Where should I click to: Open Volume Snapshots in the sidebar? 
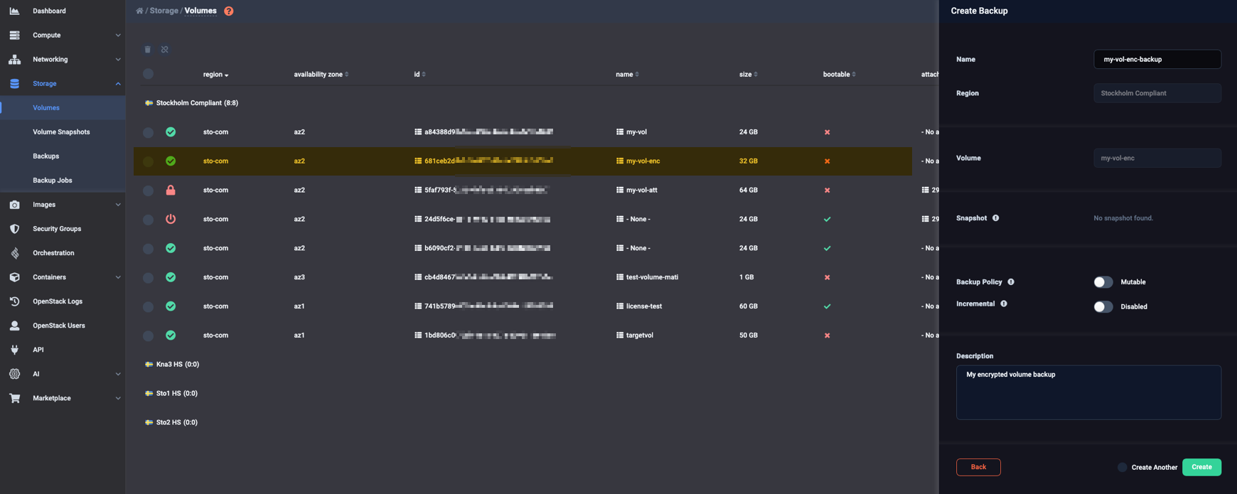click(61, 131)
